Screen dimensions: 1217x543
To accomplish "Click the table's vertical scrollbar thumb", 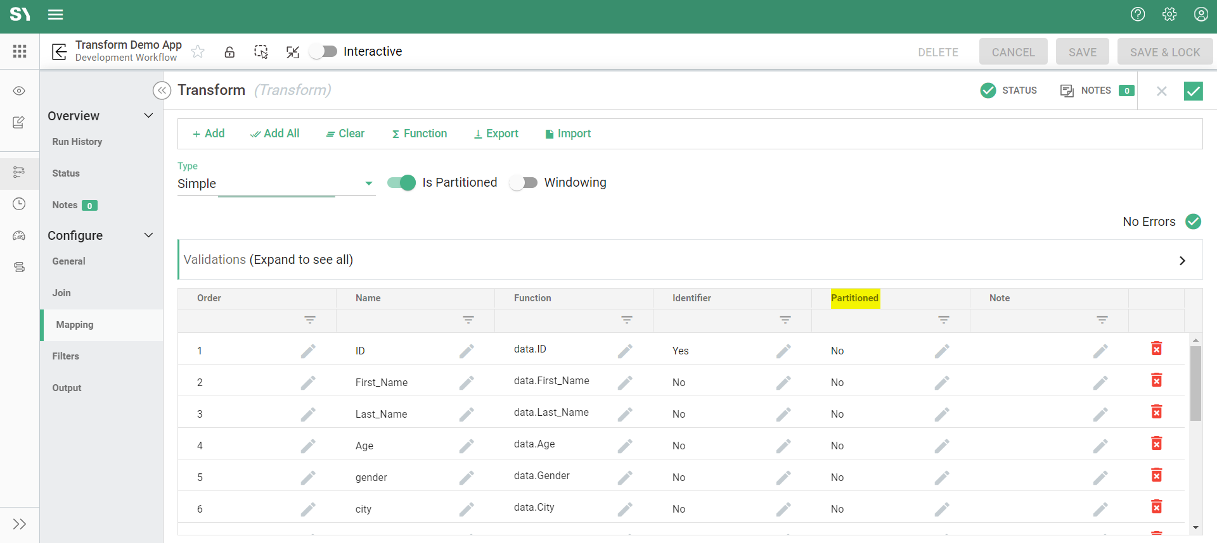I will pyautogui.click(x=1195, y=383).
